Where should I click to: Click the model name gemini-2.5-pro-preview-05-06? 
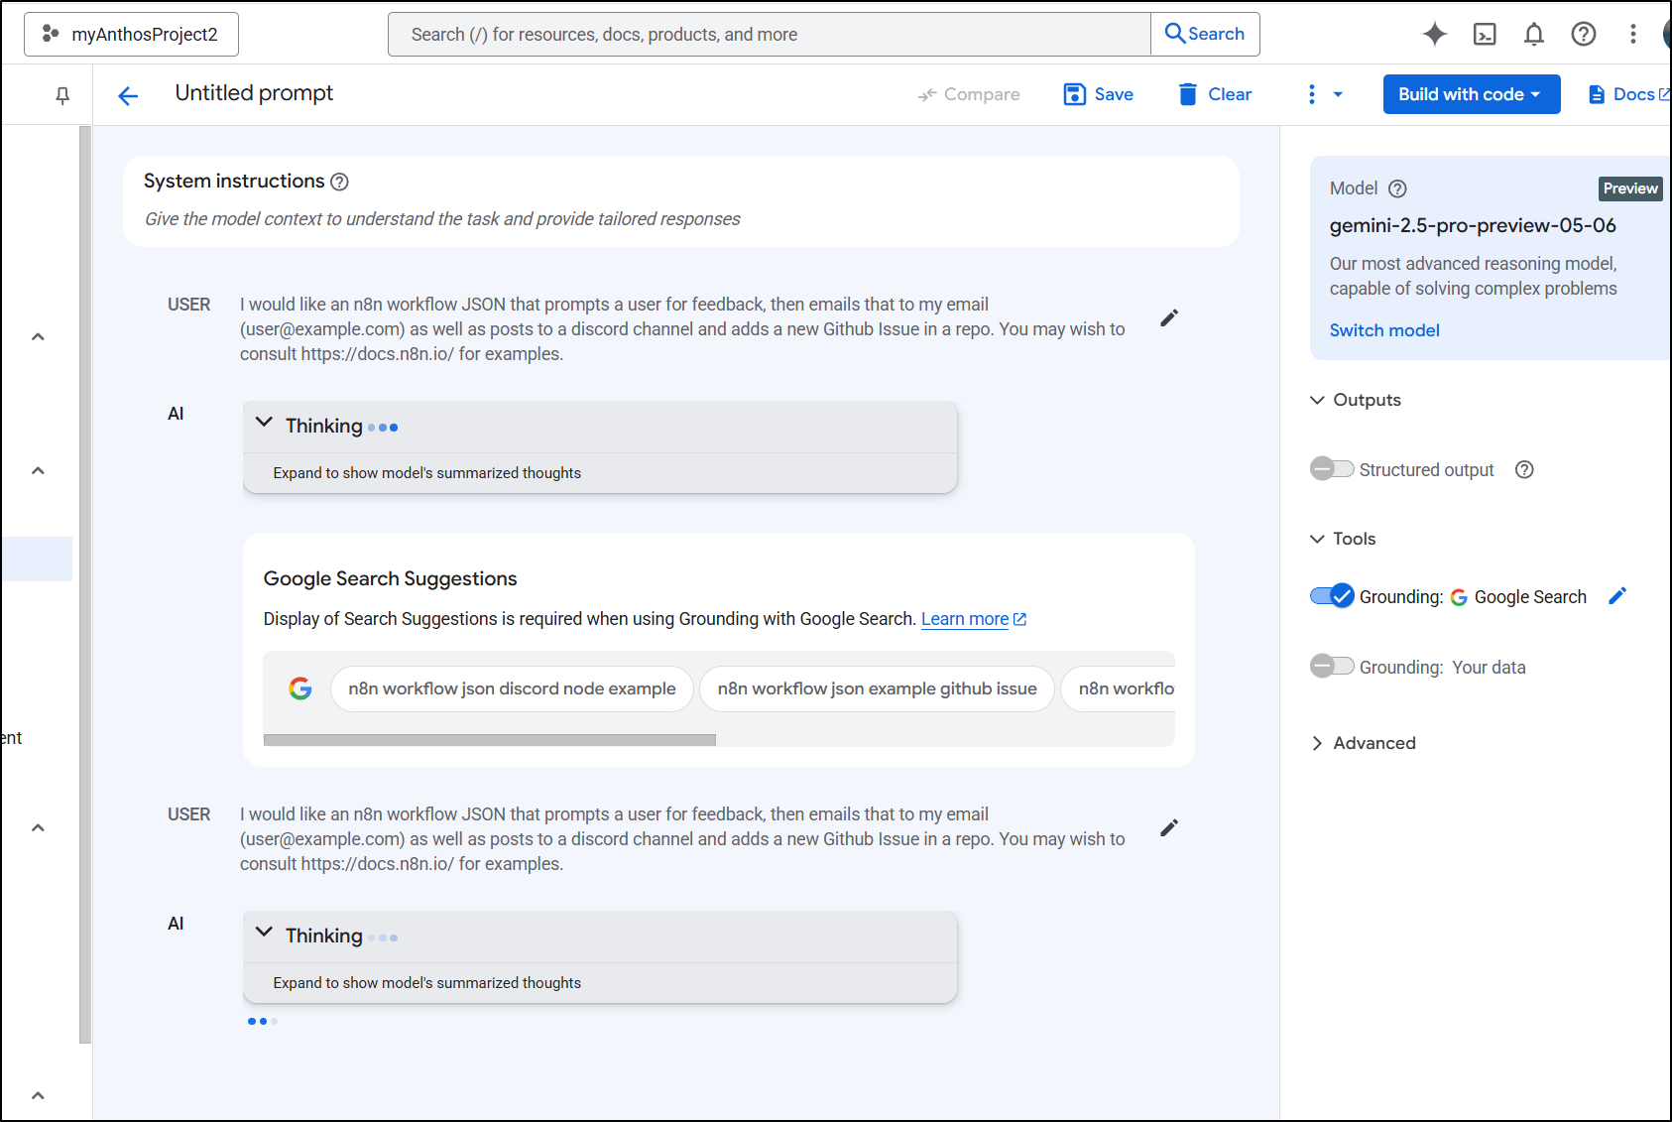pos(1473,225)
